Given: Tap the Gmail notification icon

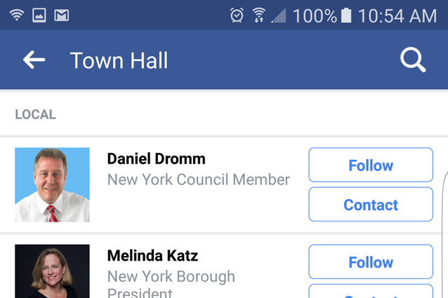Looking at the screenshot, I should [61, 15].
